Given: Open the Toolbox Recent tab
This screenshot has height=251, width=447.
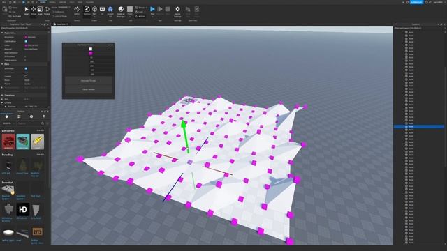Looking at the screenshot, I should tap(31, 116).
